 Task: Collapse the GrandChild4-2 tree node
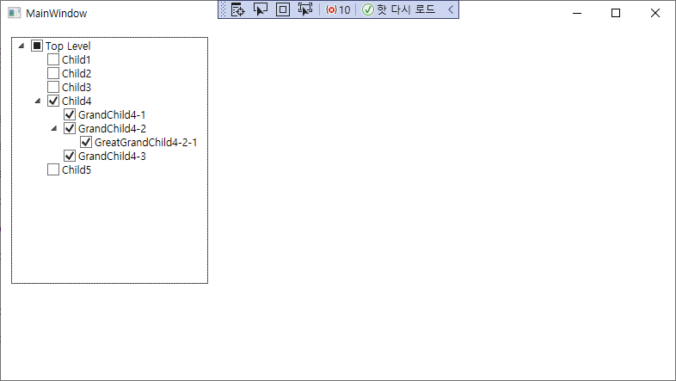point(54,128)
